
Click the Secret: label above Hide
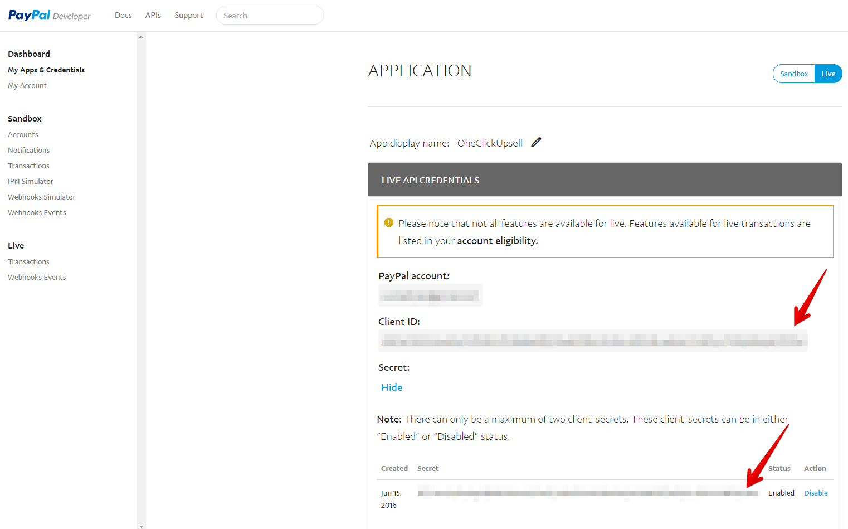394,367
